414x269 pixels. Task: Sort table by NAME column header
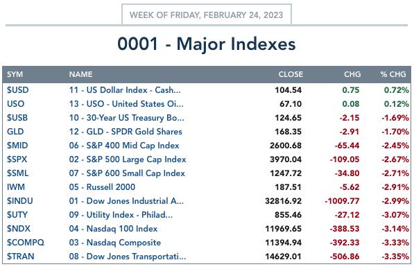coord(81,74)
